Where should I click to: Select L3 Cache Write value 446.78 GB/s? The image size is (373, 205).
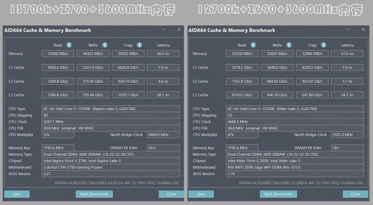point(277,95)
